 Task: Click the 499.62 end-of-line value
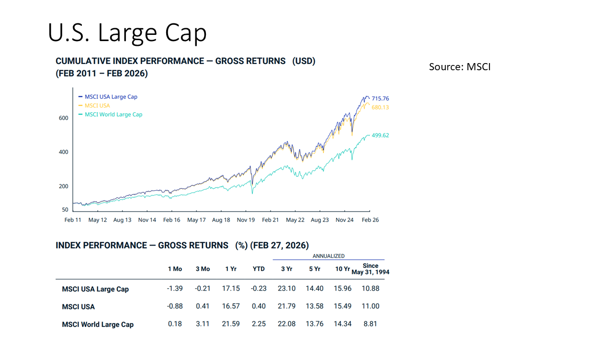380,135
